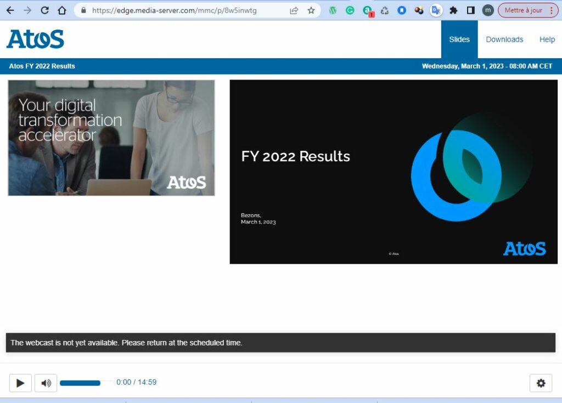Go forward to the next page
Image resolution: width=562 pixels, height=403 pixels.
point(27,10)
